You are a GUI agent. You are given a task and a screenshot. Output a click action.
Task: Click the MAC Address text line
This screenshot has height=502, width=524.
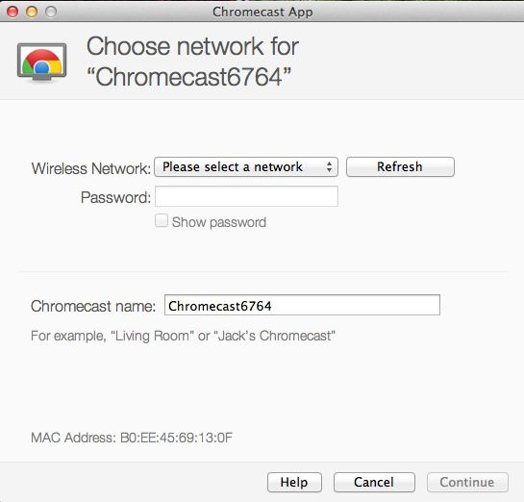[x=132, y=438]
